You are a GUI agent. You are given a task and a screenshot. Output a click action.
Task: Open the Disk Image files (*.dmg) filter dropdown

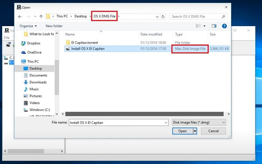click(x=199, y=122)
